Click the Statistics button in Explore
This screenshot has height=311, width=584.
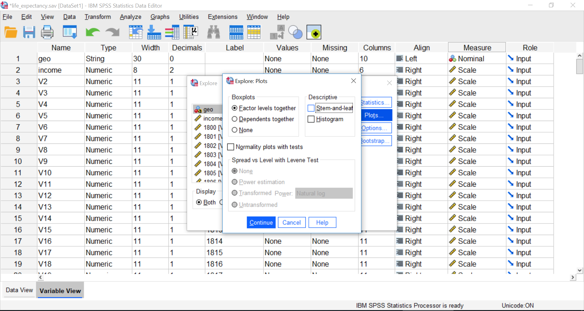376,103
